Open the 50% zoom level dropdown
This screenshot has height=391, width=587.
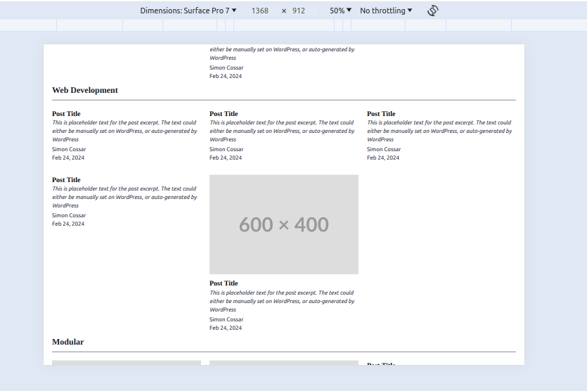point(340,11)
